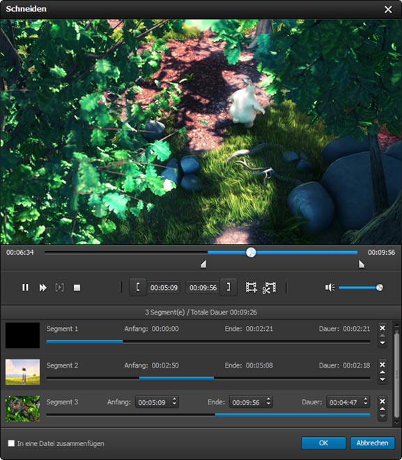
Task: Click the end time field 00:09:56 in toolbar
Action: point(203,288)
